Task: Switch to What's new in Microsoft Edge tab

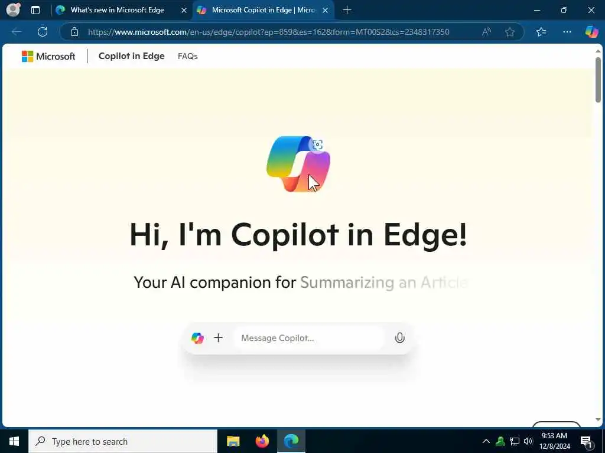Action: 117,10
